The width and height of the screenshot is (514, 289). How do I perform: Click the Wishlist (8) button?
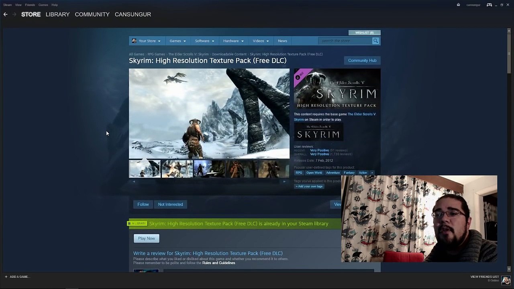pyautogui.click(x=365, y=33)
